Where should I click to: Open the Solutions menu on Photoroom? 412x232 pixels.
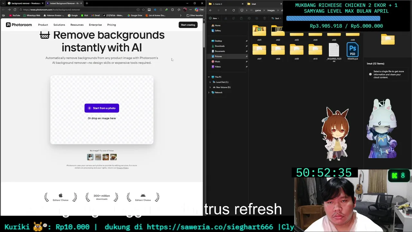59,25
